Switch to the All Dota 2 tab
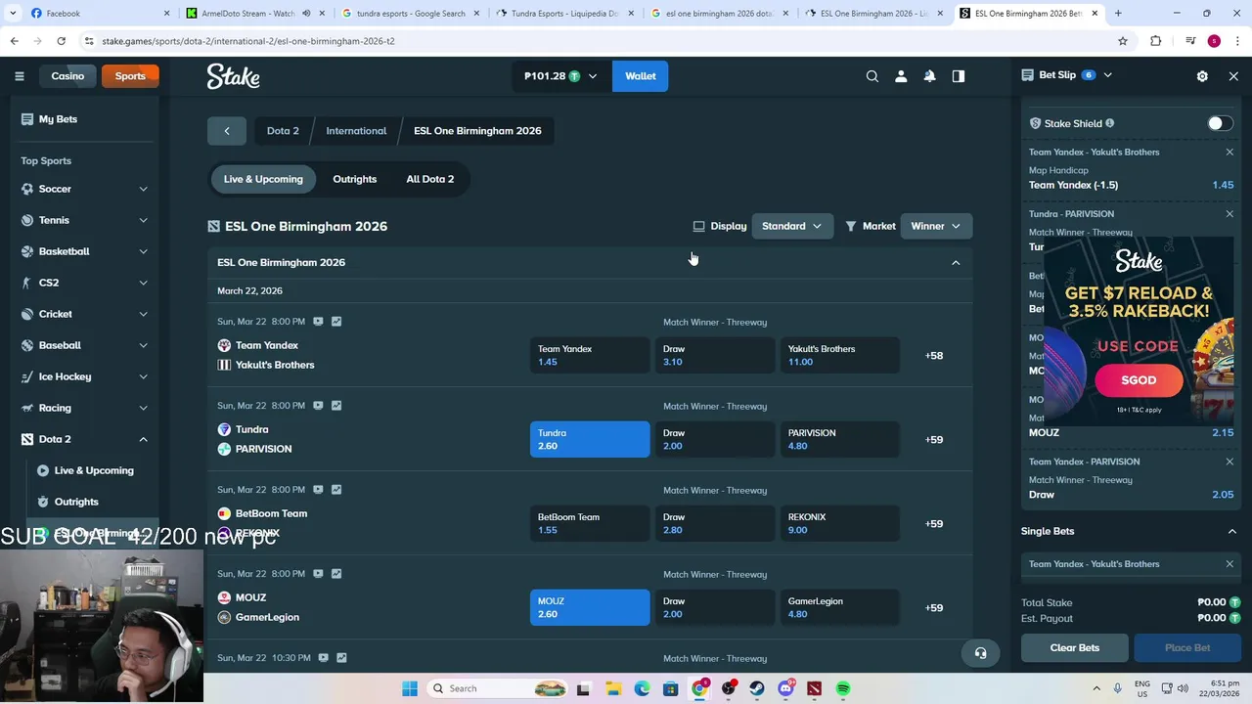The image size is (1252, 704). (x=430, y=179)
